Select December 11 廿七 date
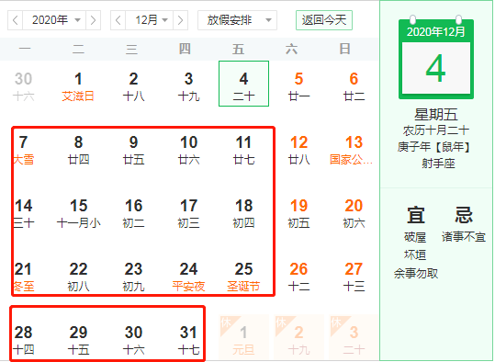 tap(243, 151)
